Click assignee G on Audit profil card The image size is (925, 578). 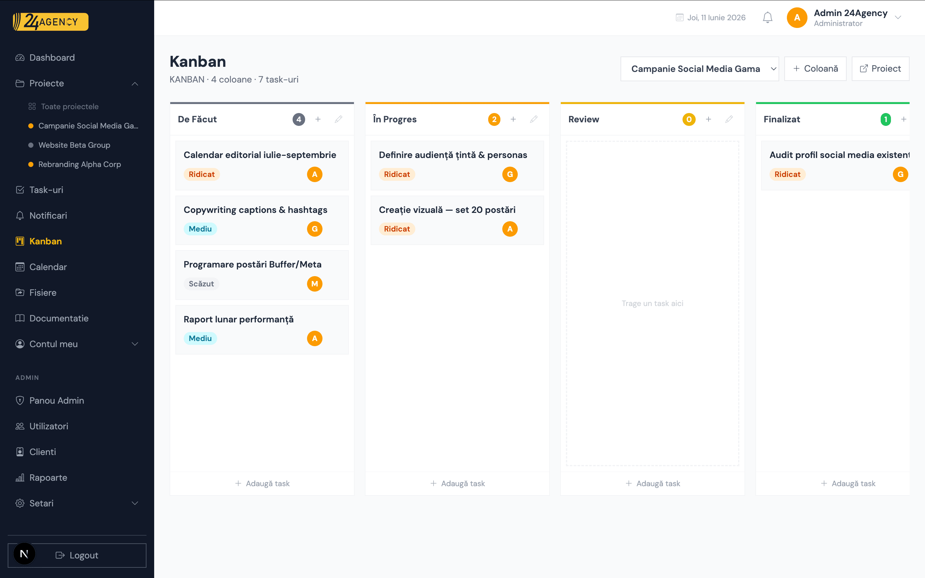[901, 174]
